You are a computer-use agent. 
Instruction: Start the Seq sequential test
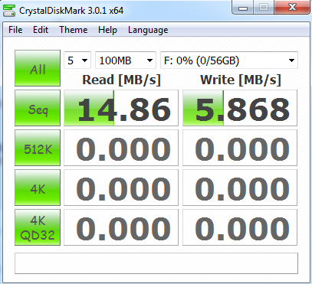point(38,108)
